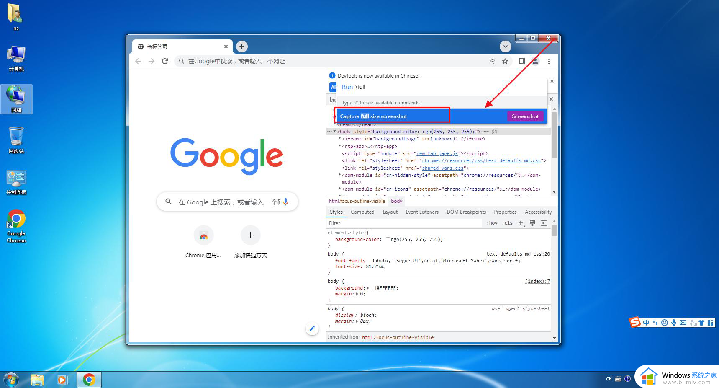Open the text_defaults_md.css:20 source link
Image resolution: width=719 pixels, height=388 pixels.
[518, 254]
